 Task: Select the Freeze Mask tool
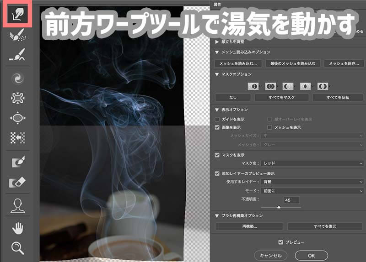(18, 162)
